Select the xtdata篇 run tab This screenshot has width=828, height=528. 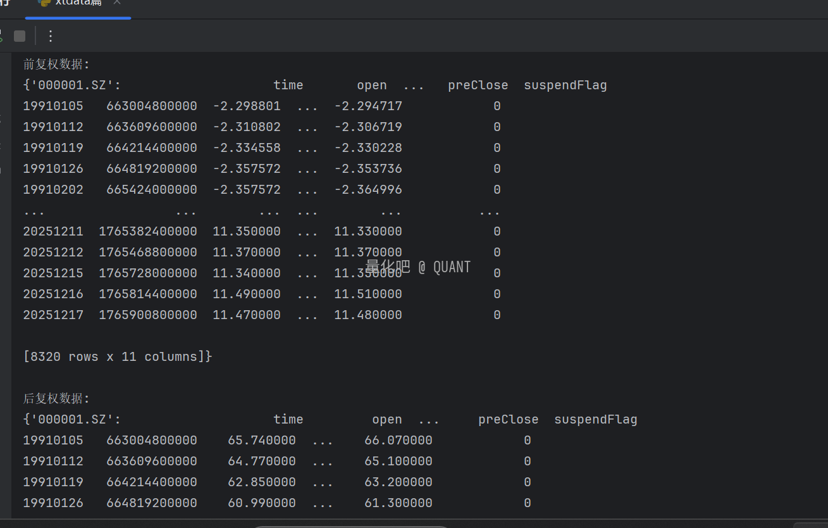coord(78,3)
